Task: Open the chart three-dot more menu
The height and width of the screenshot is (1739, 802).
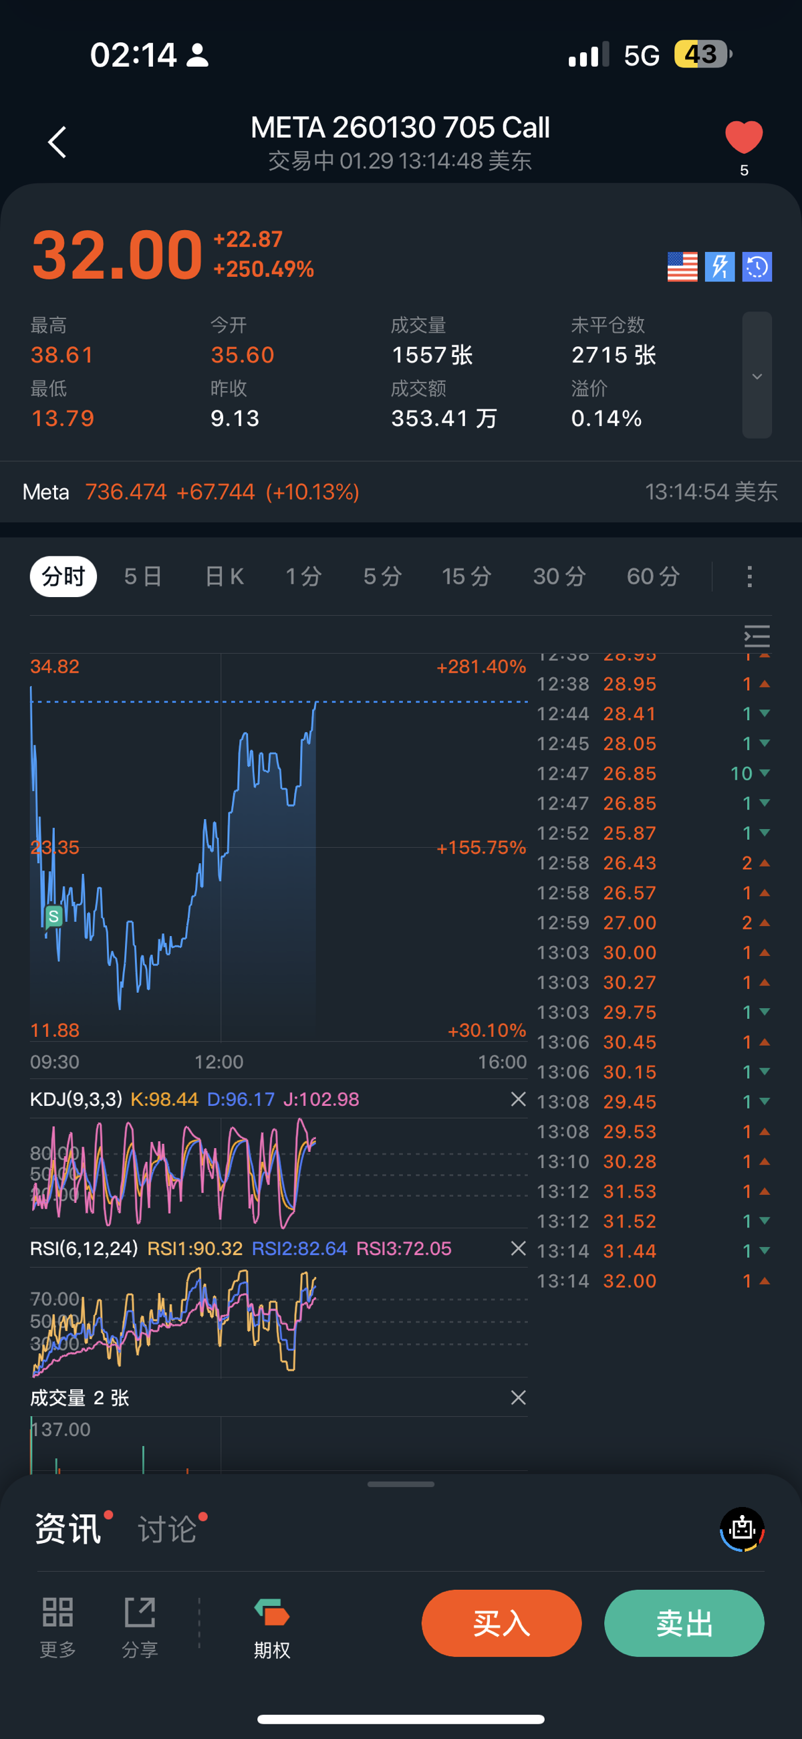Action: click(x=749, y=576)
